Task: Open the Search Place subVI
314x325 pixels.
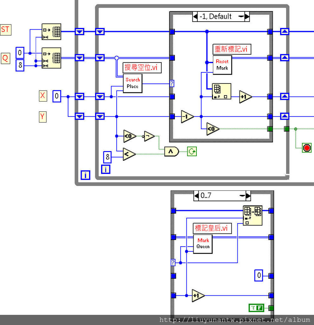Action: (133, 83)
